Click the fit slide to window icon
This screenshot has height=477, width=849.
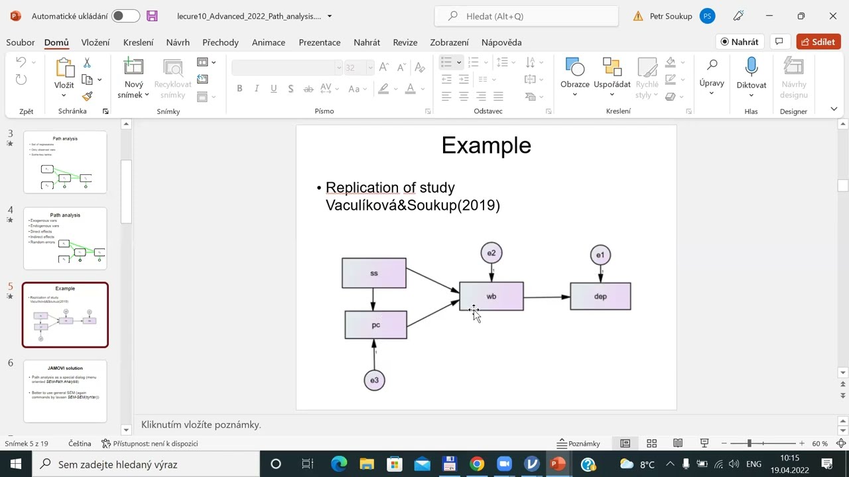click(841, 443)
